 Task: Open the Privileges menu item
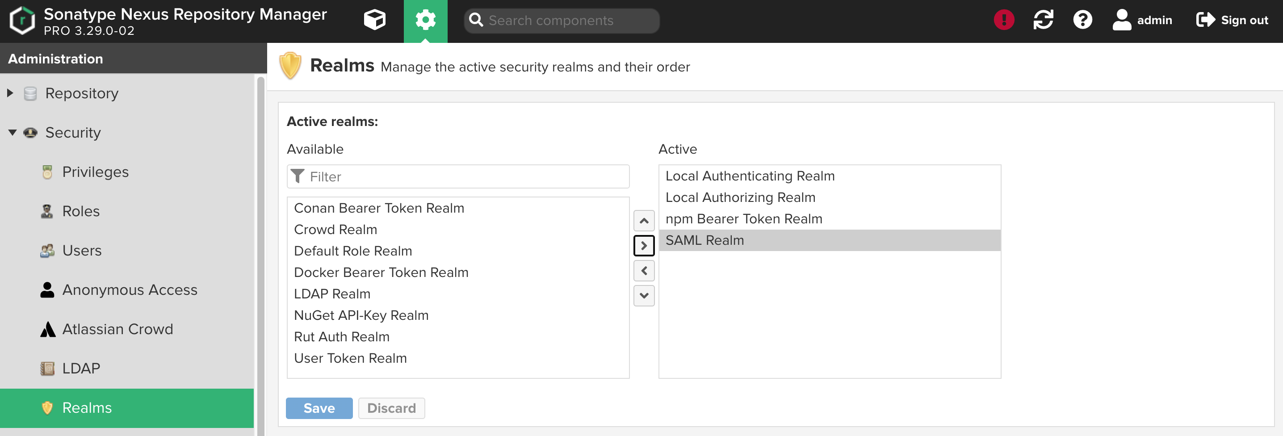(95, 172)
